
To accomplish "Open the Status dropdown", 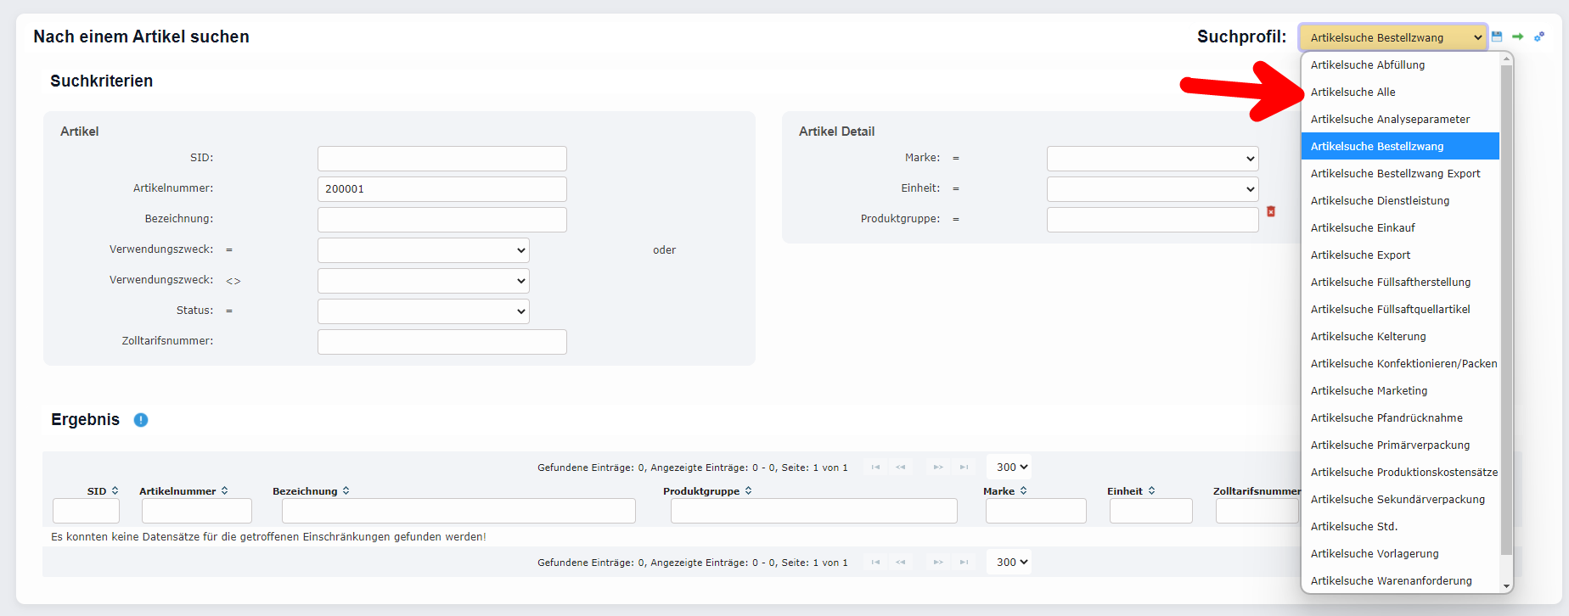I will [423, 311].
